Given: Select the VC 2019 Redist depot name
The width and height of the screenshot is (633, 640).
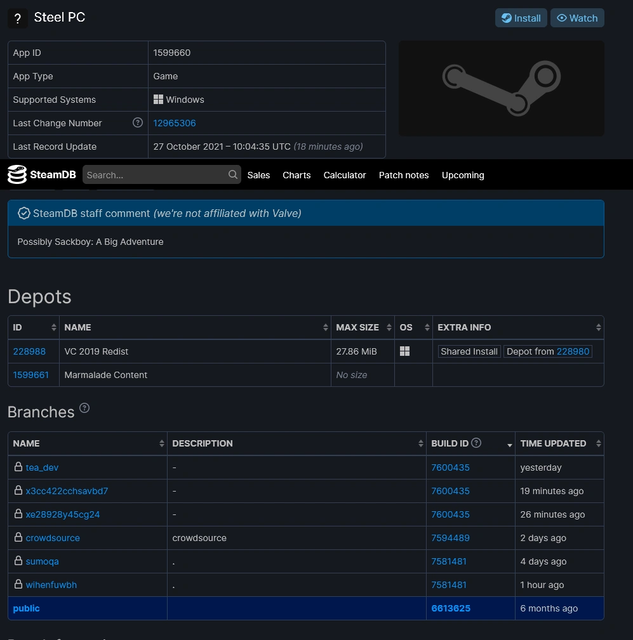Looking at the screenshot, I should coord(97,351).
